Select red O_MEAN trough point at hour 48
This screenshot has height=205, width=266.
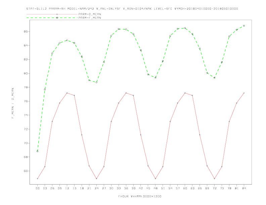(x=156, y=179)
